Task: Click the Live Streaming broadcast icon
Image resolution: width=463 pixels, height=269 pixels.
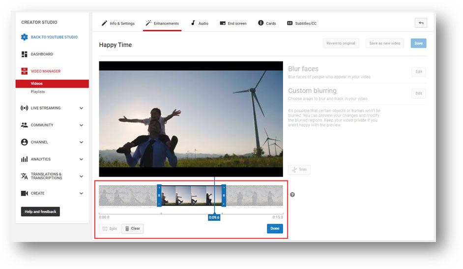Action: point(24,108)
